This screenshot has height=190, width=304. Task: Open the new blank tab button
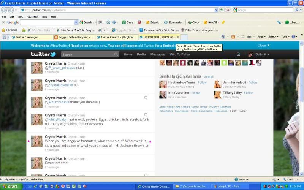click(x=184, y=37)
